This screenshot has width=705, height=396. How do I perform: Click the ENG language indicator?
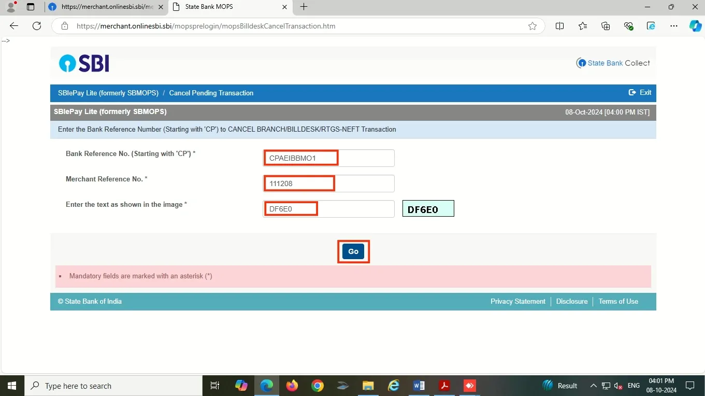click(634, 386)
